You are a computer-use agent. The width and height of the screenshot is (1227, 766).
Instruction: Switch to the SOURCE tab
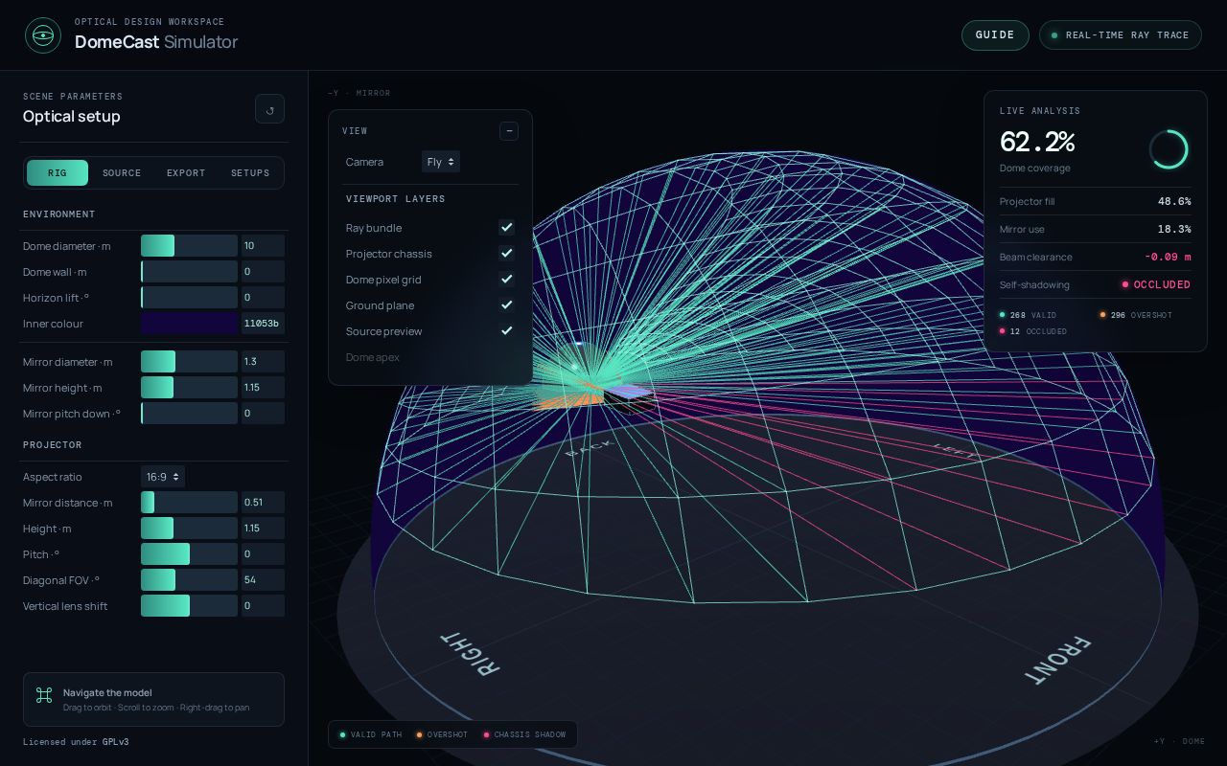[122, 173]
